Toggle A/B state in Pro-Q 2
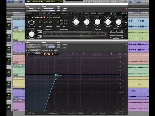Viewport: 155px width, 116px height. pyautogui.click(x=73, y=54)
